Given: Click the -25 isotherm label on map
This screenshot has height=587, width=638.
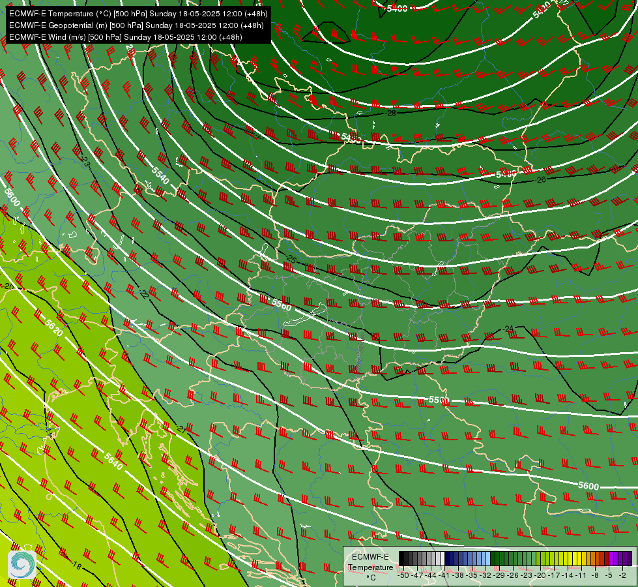Looking at the screenshot, I should pos(291,258).
